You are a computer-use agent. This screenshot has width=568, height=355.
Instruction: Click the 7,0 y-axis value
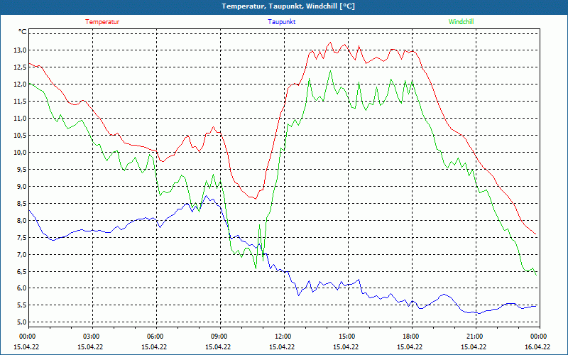(22, 255)
